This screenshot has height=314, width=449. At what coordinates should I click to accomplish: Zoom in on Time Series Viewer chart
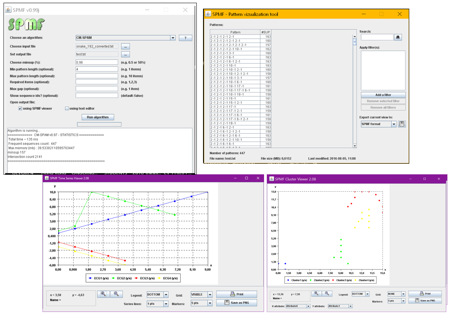[x=103, y=294]
